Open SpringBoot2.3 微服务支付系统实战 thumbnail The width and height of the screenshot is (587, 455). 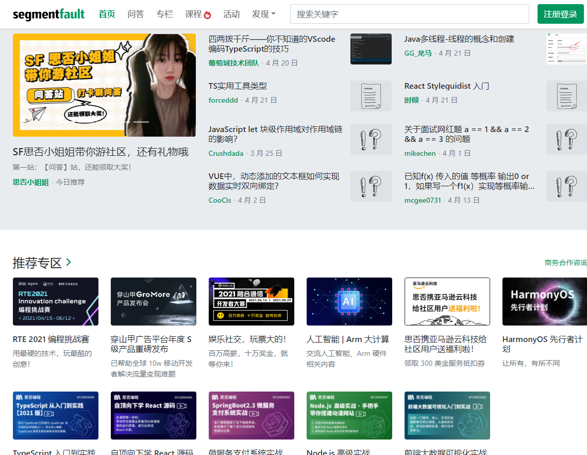point(251,415)
